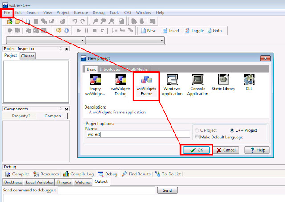285x202 pixels.
Task: Select the C Project radio button
Action: coord(197,130)
